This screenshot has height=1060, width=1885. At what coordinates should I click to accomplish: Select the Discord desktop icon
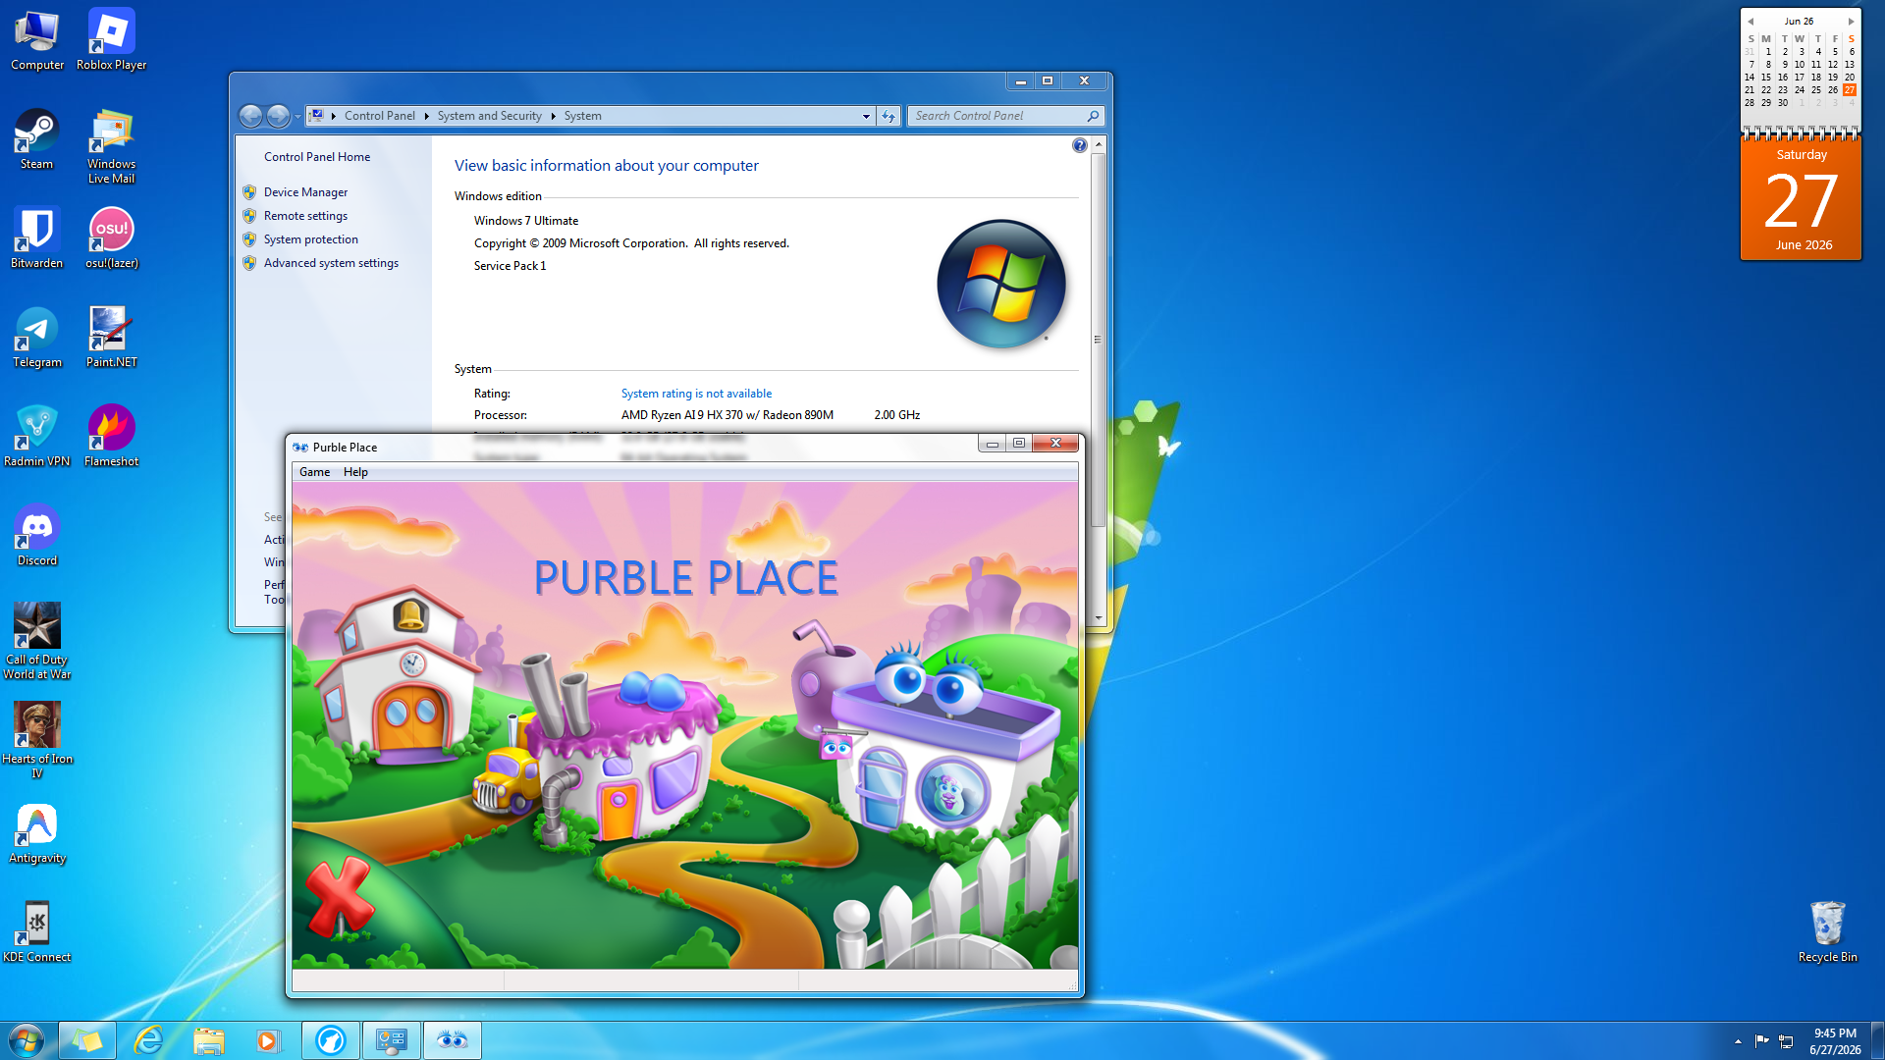(37, 536)
